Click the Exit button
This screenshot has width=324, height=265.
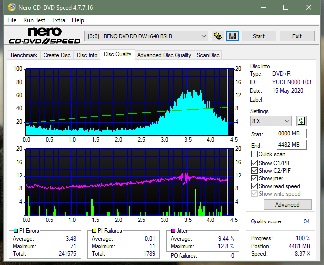tap(297, 36)
